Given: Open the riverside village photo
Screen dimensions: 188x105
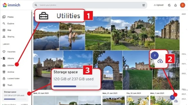Looking at the screenshot, I should click(x=113, y=100).
